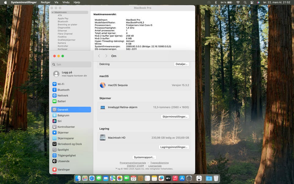Open Bakgrunn wallpaper settings
Image resolution: width=294 pixels, height=184 pixels.
tap(71, 115)
